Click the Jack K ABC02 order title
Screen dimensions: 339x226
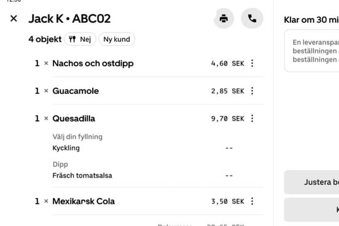point(69,18)
